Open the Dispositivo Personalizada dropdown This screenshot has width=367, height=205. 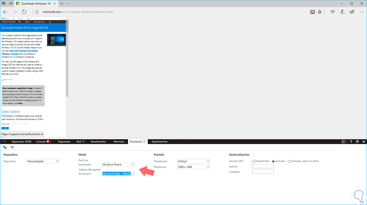point(43,161)
